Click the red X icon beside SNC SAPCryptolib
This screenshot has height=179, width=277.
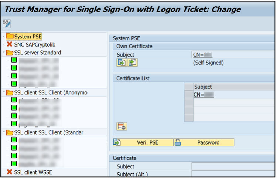(x=10, y=44)
